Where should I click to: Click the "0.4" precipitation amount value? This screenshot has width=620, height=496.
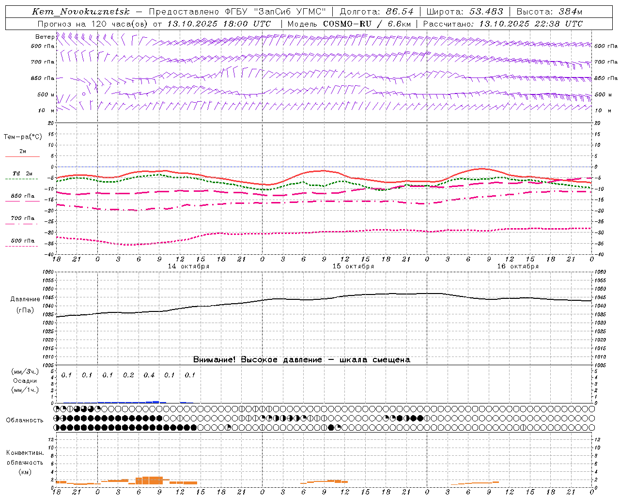tap(149, 375)
